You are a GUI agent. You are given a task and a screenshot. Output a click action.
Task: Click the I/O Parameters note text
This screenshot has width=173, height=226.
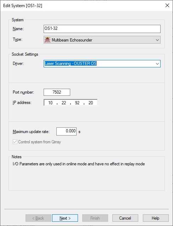(79, 164)
